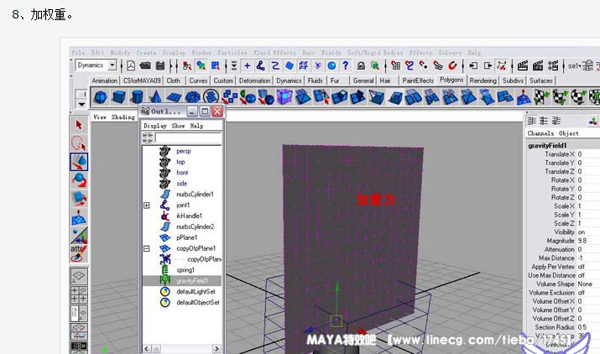The height and width of the screenshot is (354, 600).
Task: Click the first render clapperboard icon
Action: (522, 65)
